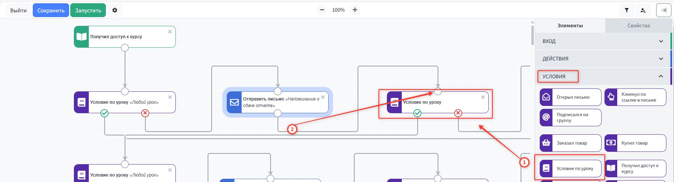Click the filter funnel icon
674x182 pixels.
627,10
